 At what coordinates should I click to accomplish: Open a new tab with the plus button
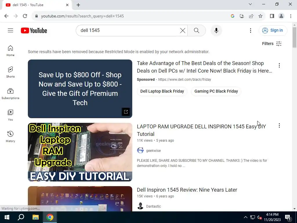pos(78,5)
